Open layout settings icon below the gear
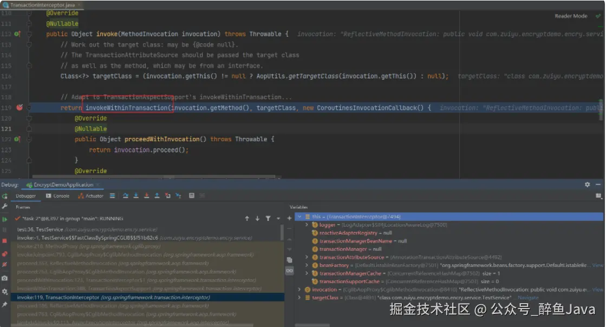Image resolution: width=606 pixels, height=327 pixels. point(598,196)
